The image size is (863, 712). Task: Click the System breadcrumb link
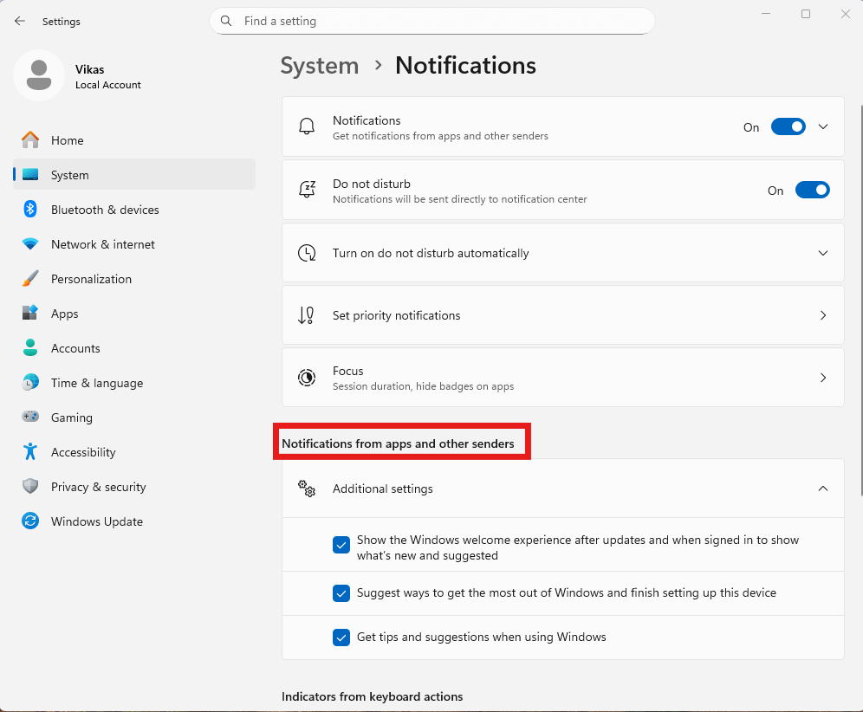click(x=320, y=66)
